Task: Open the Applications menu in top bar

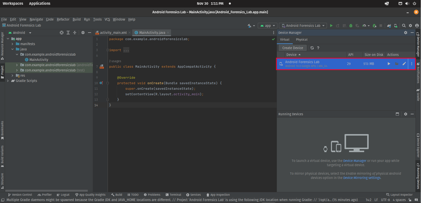Action: coord(40,4)
